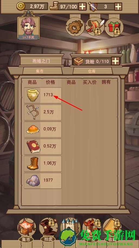Click the cookie-shaped gear icon
The image size is (139, 248).
(75, 27)
